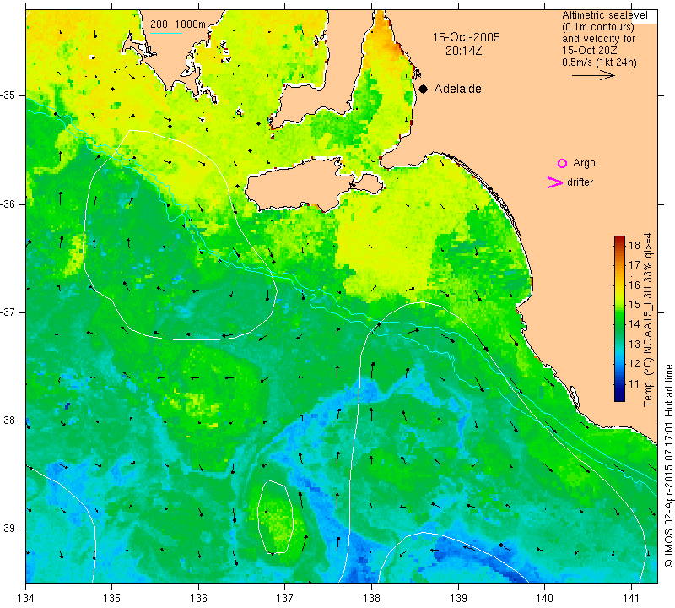Click the magenta Argo circle legend symbol
Viewport: 675px width, 608px height.
[562, 163]
